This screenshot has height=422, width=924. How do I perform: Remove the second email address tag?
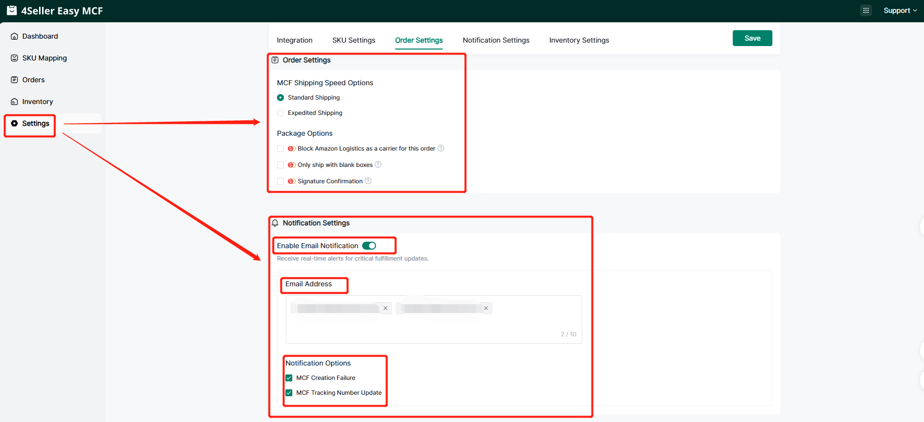486,308
